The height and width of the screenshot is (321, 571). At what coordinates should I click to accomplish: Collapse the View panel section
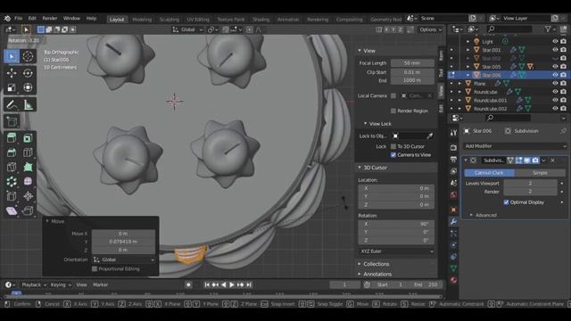click(x=360, y=51)
